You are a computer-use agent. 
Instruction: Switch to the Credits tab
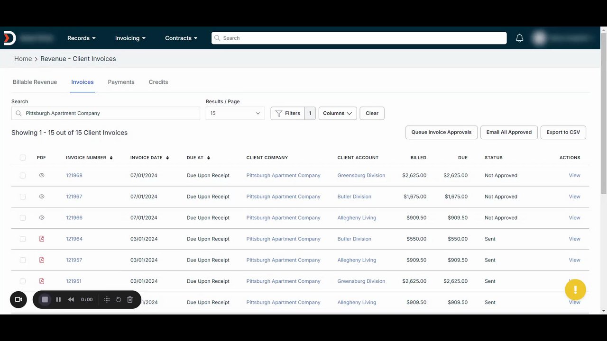[158, 82]
